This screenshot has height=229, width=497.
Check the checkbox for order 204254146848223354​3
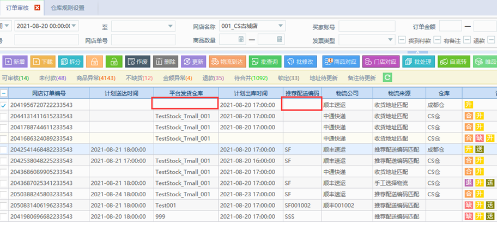pos(4,150)
